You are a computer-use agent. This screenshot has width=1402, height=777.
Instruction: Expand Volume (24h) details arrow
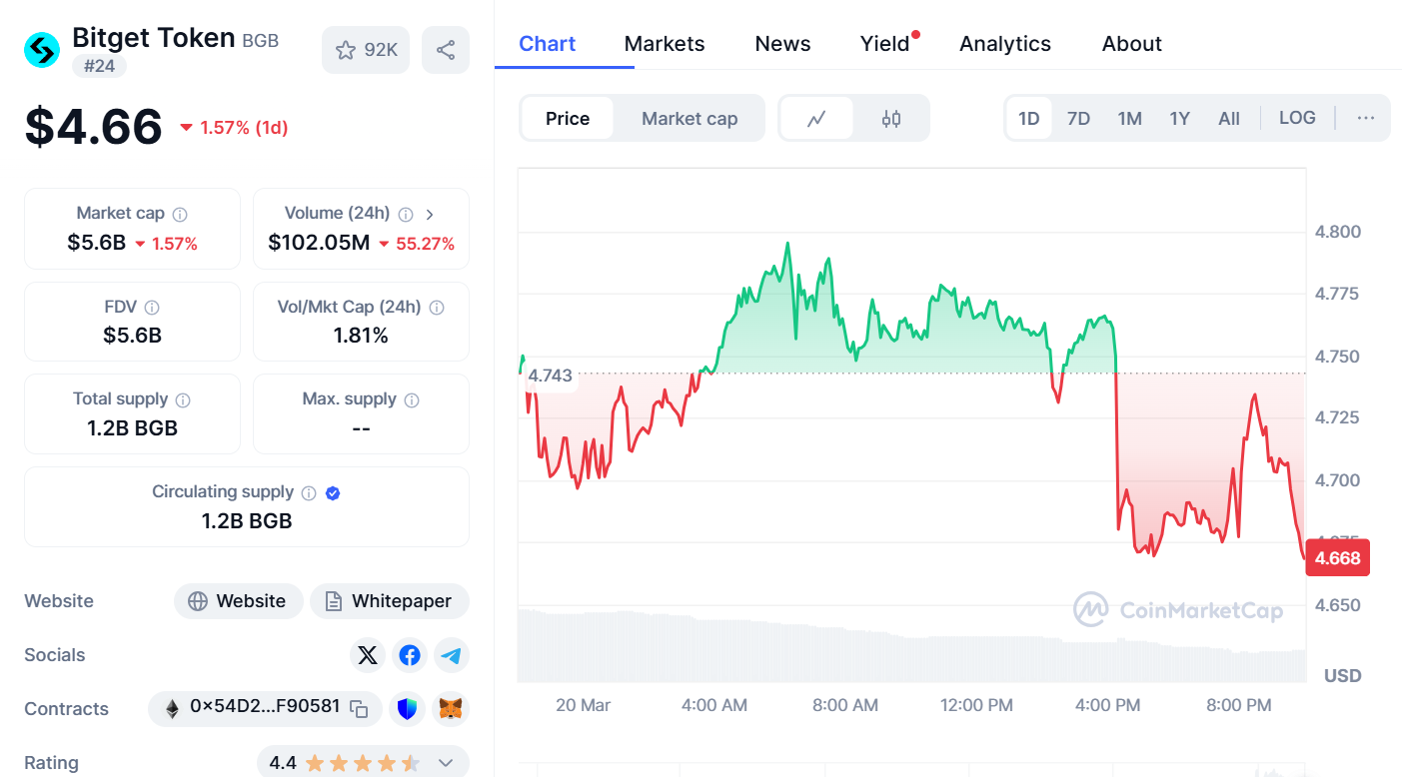(430, 213)
